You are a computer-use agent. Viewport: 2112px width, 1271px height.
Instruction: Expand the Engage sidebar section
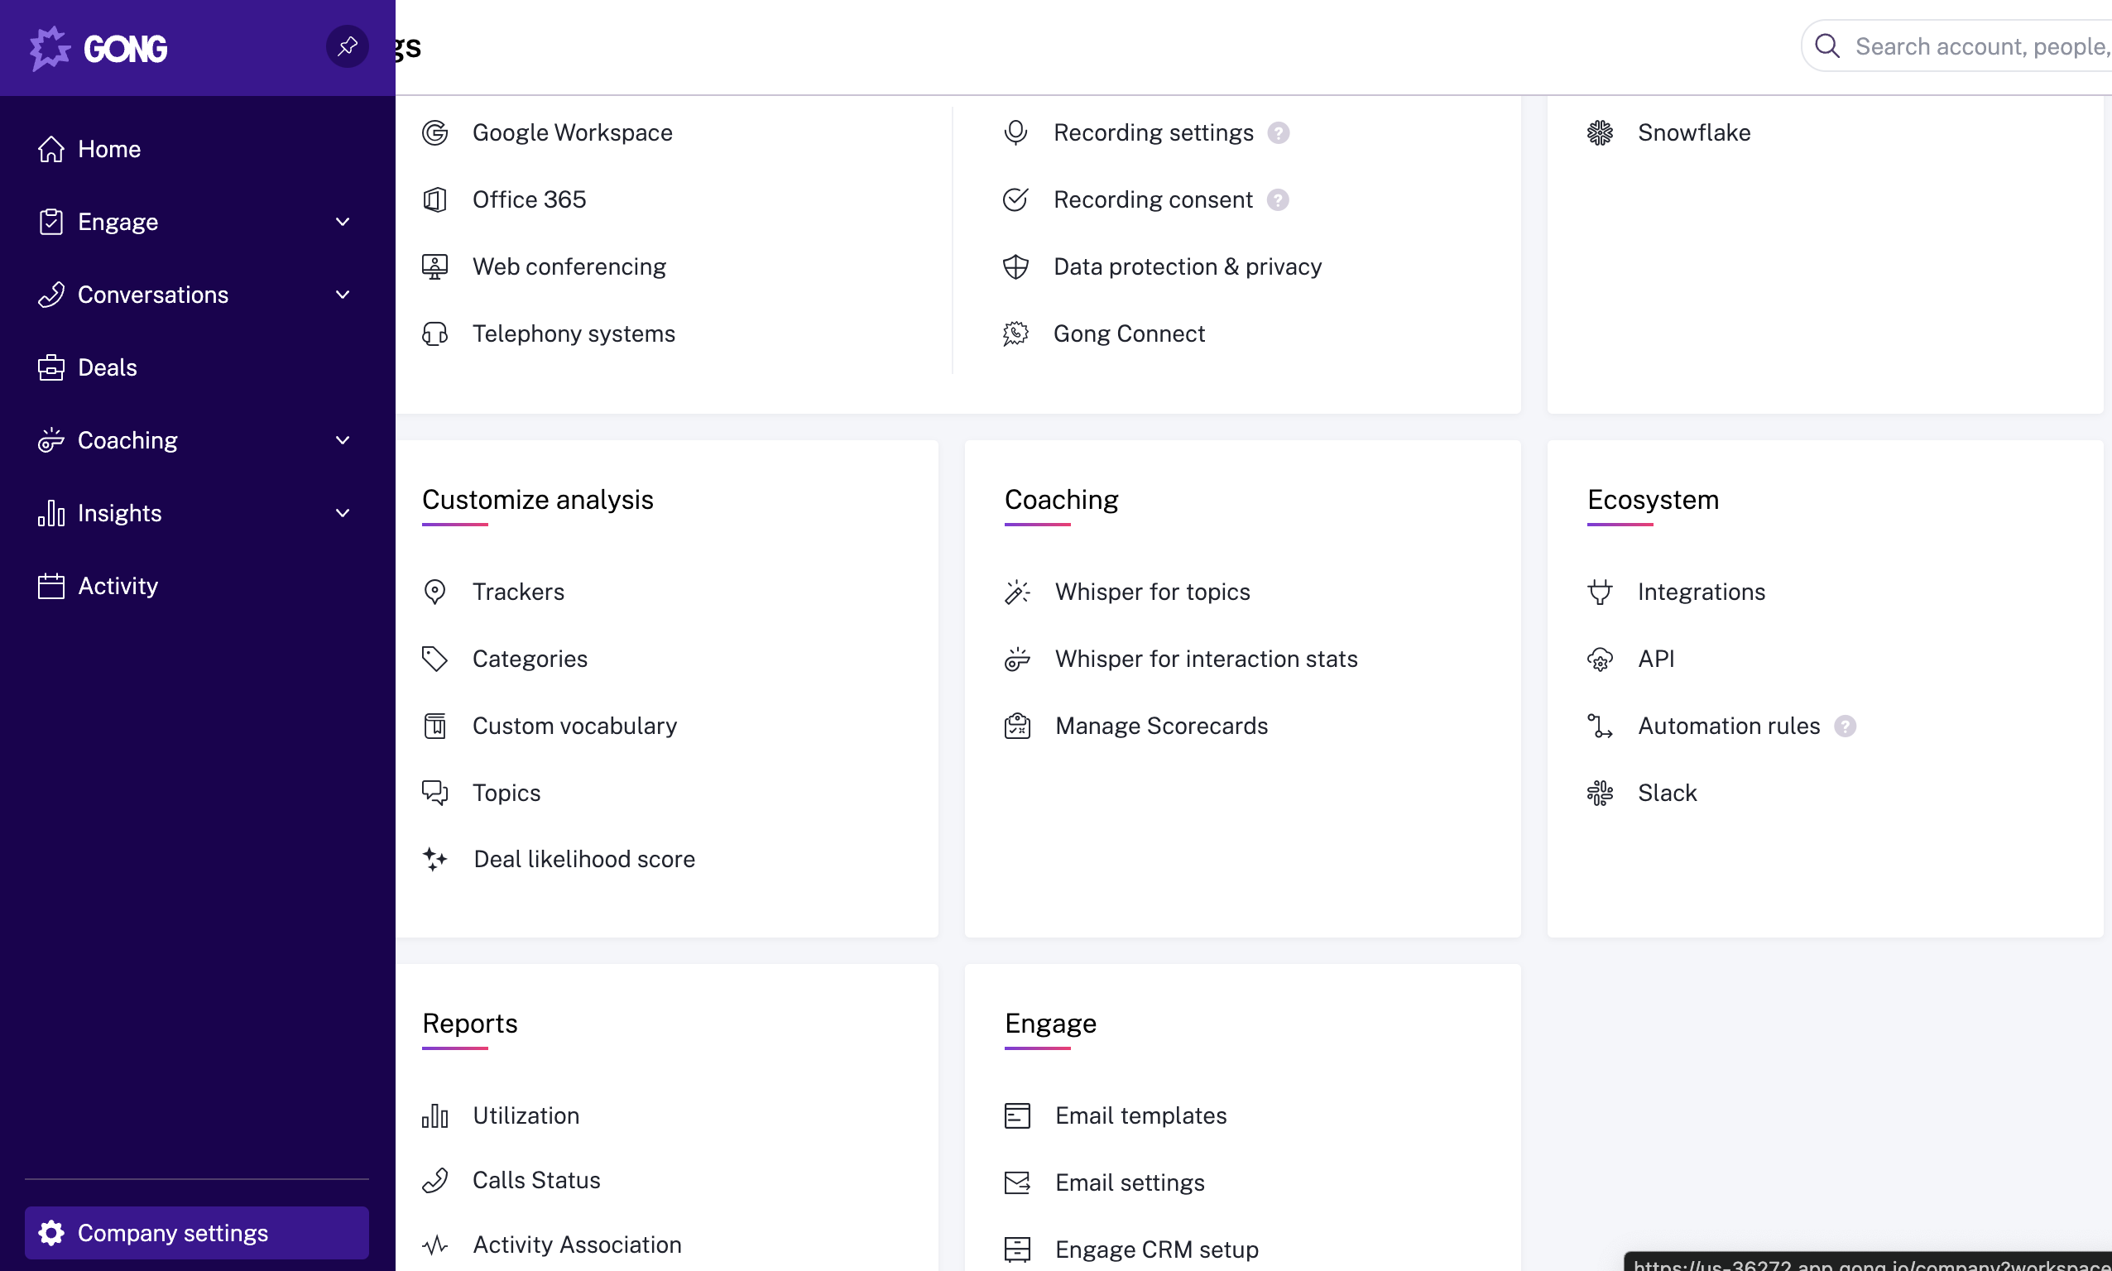coord(343,222)
